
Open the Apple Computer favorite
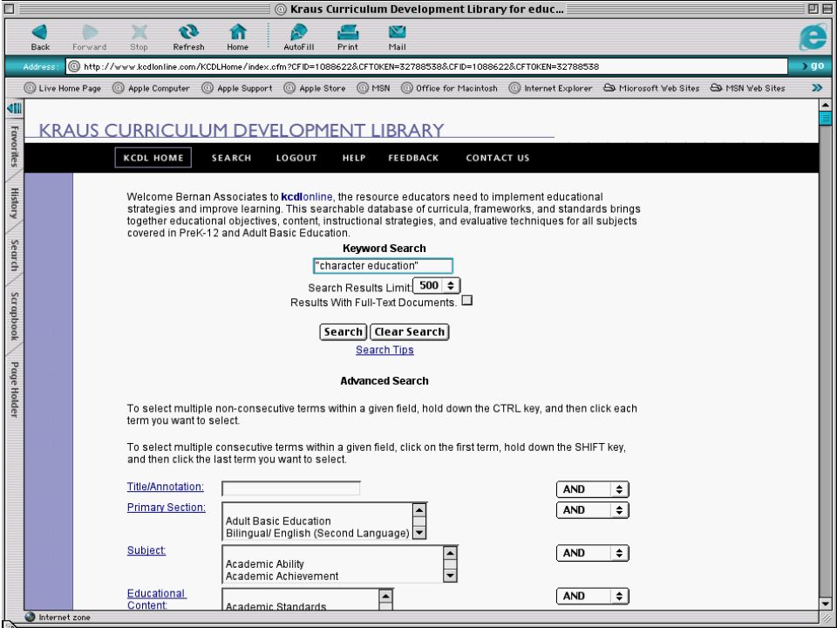point(151,88)
